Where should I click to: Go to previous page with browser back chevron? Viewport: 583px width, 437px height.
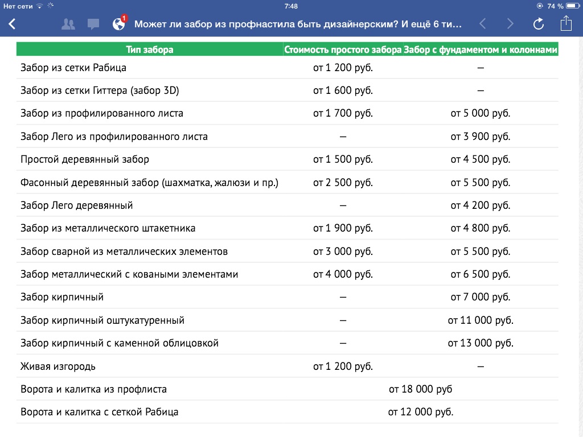click(483, 24)
